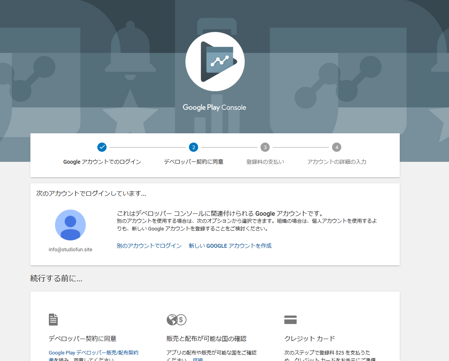Click the user profile avatar
Image resolution: width=449 pixels, height=361 pixels.
(70, 225)
